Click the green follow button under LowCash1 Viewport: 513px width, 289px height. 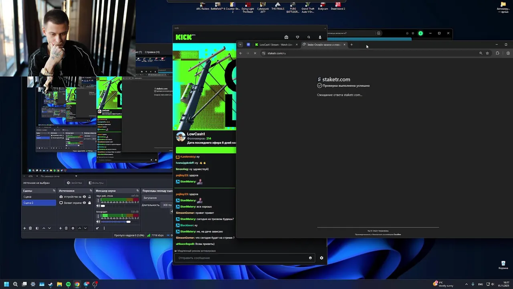coord(206,150)
